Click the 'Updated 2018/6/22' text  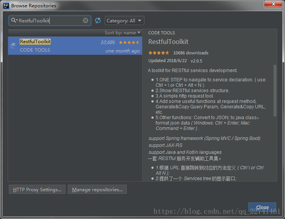click(x=168, y=61)
